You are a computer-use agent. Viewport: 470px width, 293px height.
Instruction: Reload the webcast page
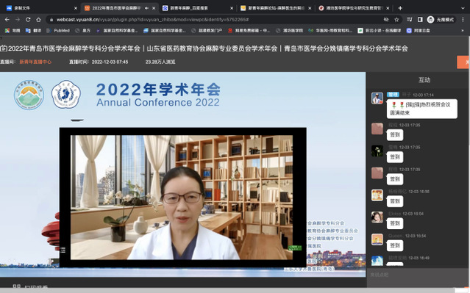[x=28, y=19]
